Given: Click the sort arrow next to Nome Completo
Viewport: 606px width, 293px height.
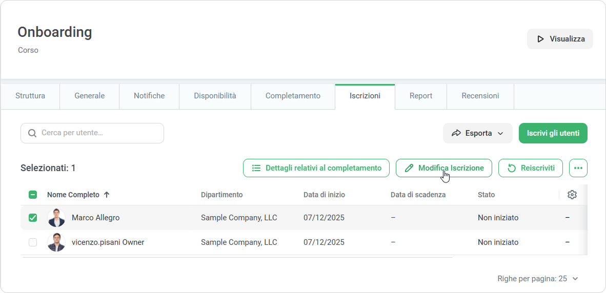Looking at the screenshot, I should [x=107, y=195].
